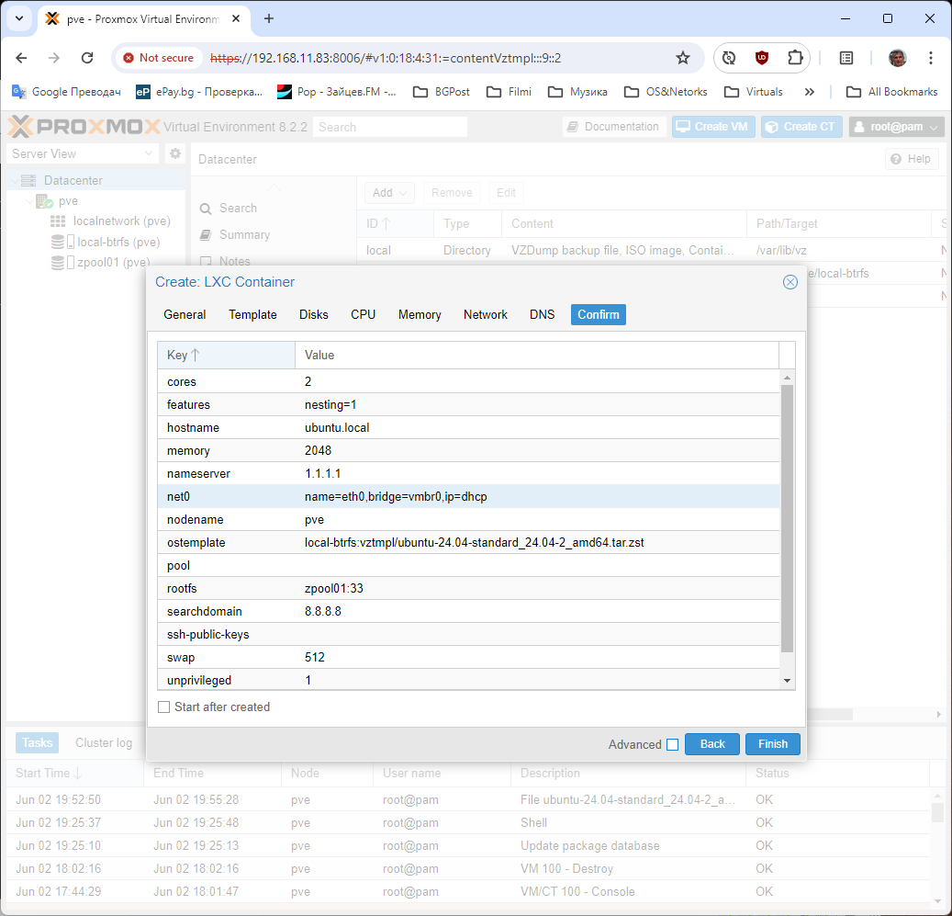The image size is (952, 916).
Task: Switch to the General wizard tab
Action: click(x=185, y=314)
